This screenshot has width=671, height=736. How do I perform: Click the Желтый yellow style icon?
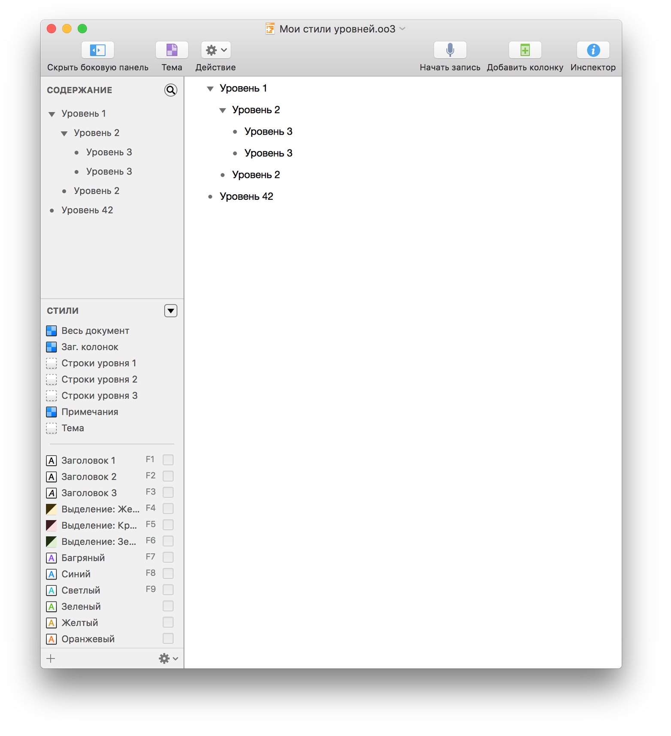(51, 623)
